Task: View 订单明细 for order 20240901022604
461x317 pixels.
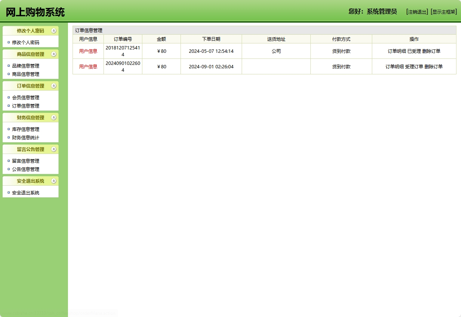Action: coord(395,67)
